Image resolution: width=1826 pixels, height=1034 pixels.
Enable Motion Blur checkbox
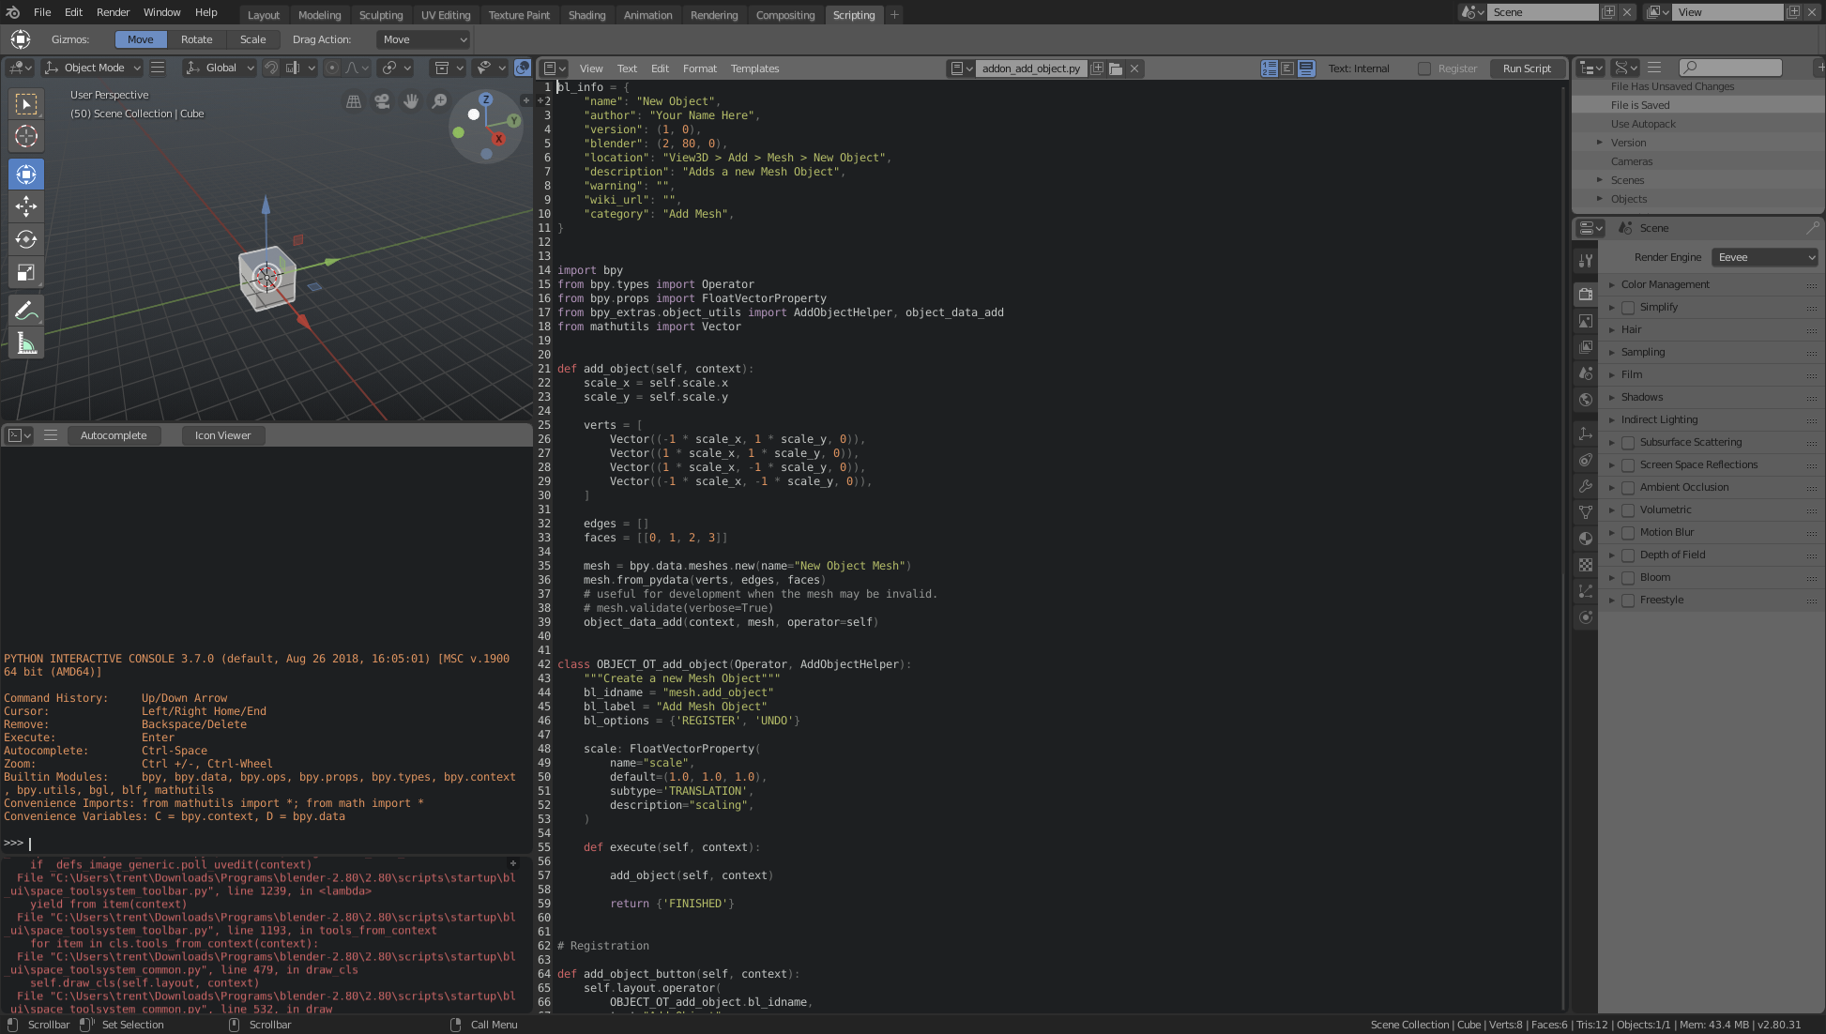click(x=1628, y=533)
